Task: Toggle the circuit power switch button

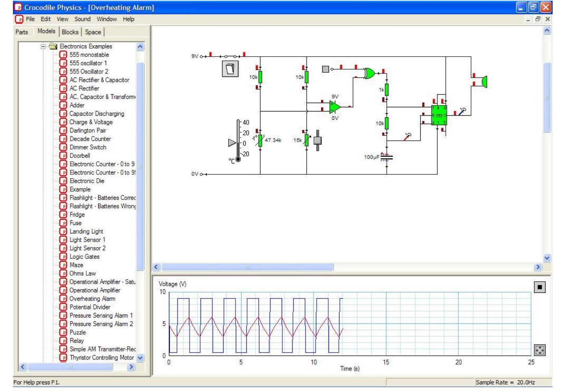Action: tap(230, 69)
